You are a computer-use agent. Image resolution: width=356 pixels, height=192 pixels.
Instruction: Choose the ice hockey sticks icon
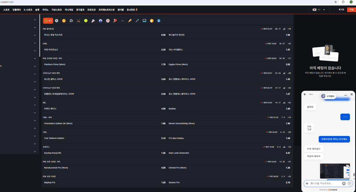point(78,21)
